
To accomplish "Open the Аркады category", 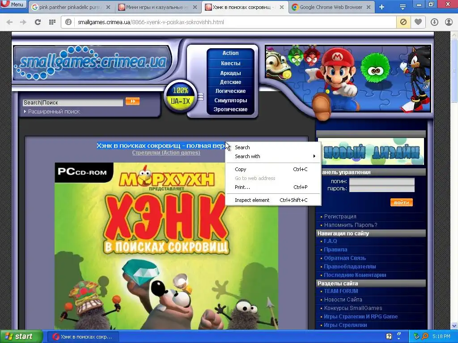I will pos(230,73).
